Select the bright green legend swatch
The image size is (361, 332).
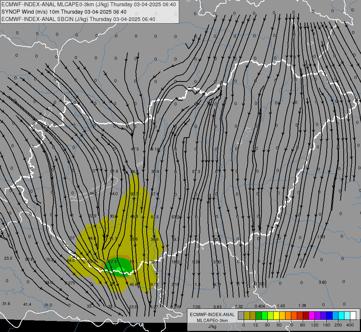point(264,315)
